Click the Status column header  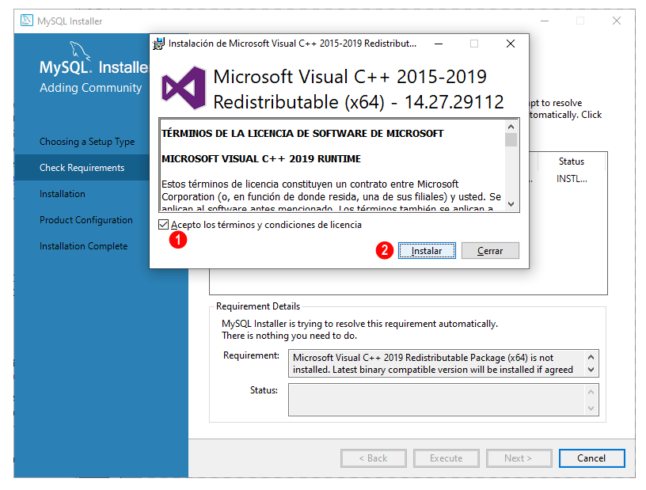click(571, 161)
